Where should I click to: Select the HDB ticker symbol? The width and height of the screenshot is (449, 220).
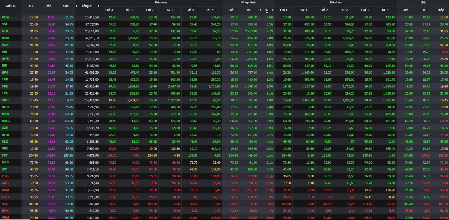coord(5,107)
